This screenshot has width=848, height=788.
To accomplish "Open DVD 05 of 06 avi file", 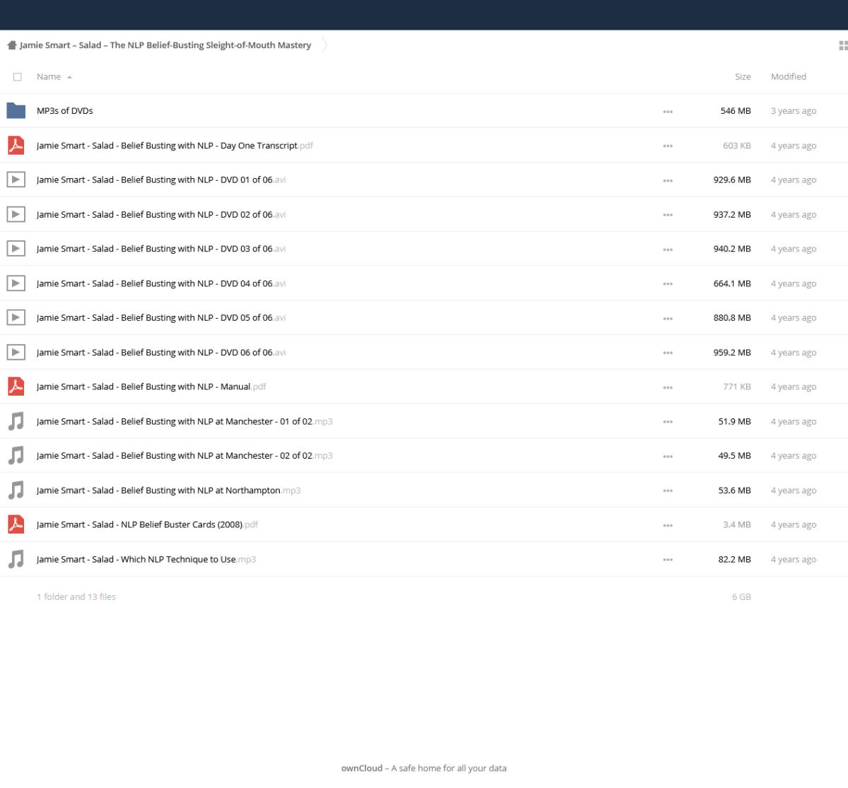I will tap(161, 317).
